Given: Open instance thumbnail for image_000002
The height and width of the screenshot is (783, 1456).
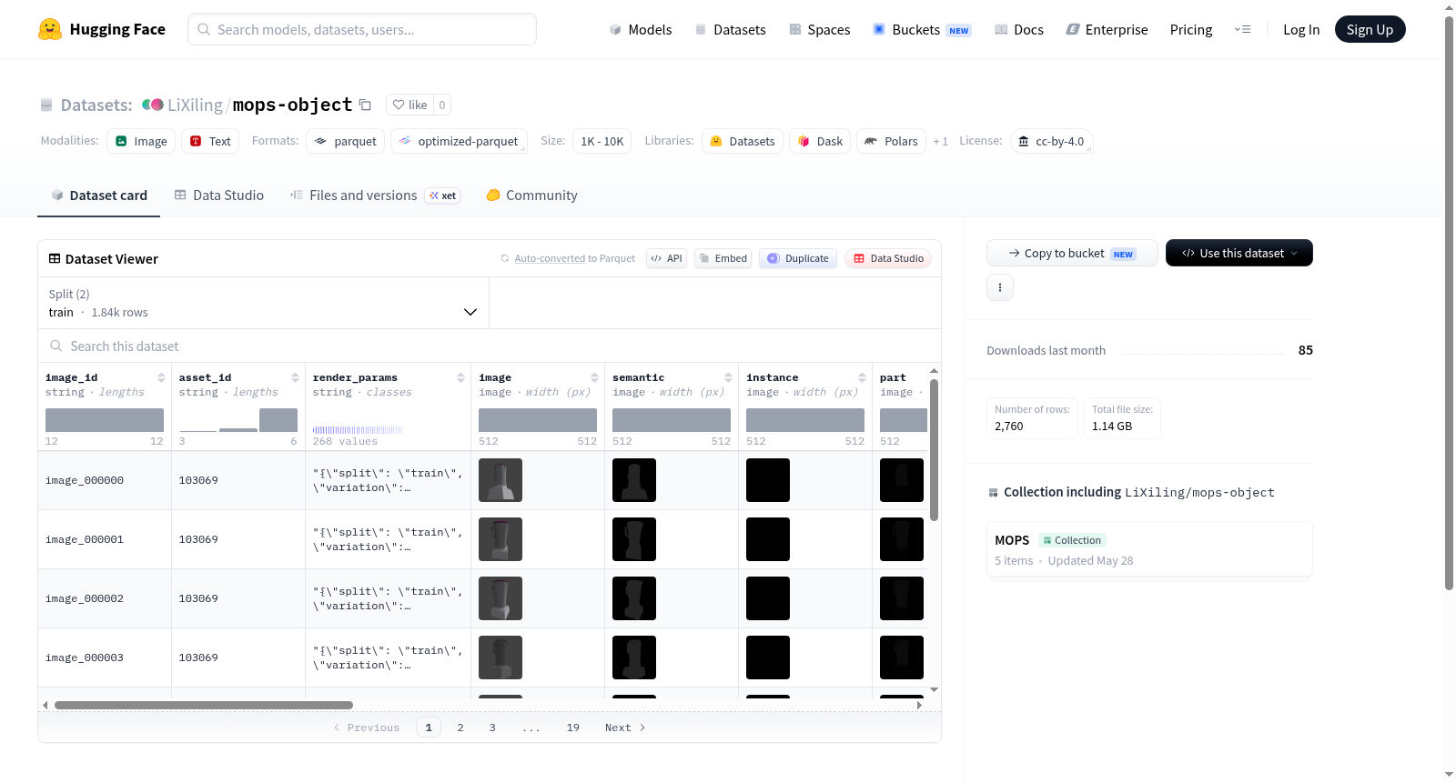Looking at the screenshot, I should [x=768, y=598].
